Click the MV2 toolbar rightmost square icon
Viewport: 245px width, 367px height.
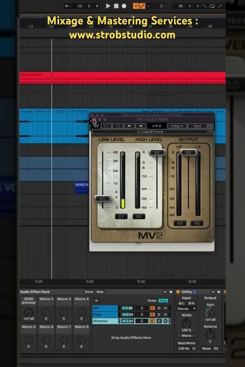point(210,126)
